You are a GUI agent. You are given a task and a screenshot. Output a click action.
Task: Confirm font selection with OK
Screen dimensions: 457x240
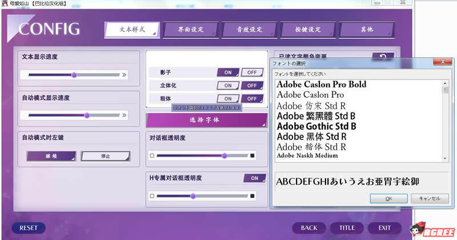(x=388, y=198)
